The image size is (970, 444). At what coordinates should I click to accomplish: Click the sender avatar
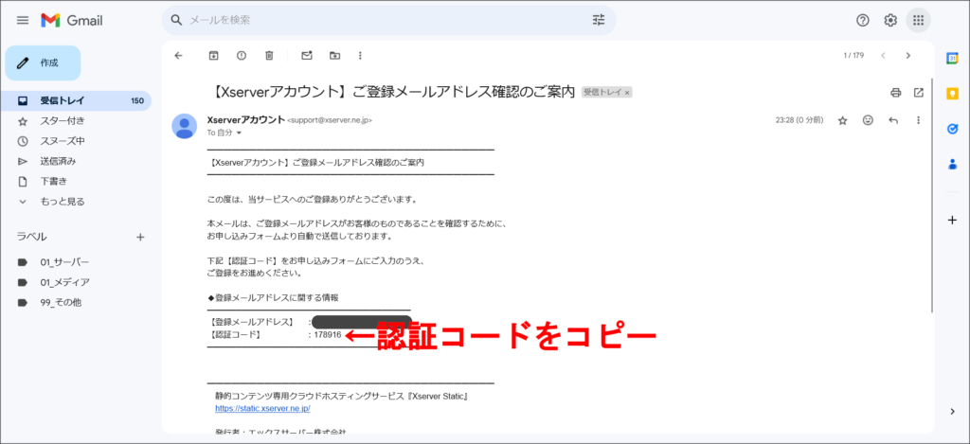point(185,126)
